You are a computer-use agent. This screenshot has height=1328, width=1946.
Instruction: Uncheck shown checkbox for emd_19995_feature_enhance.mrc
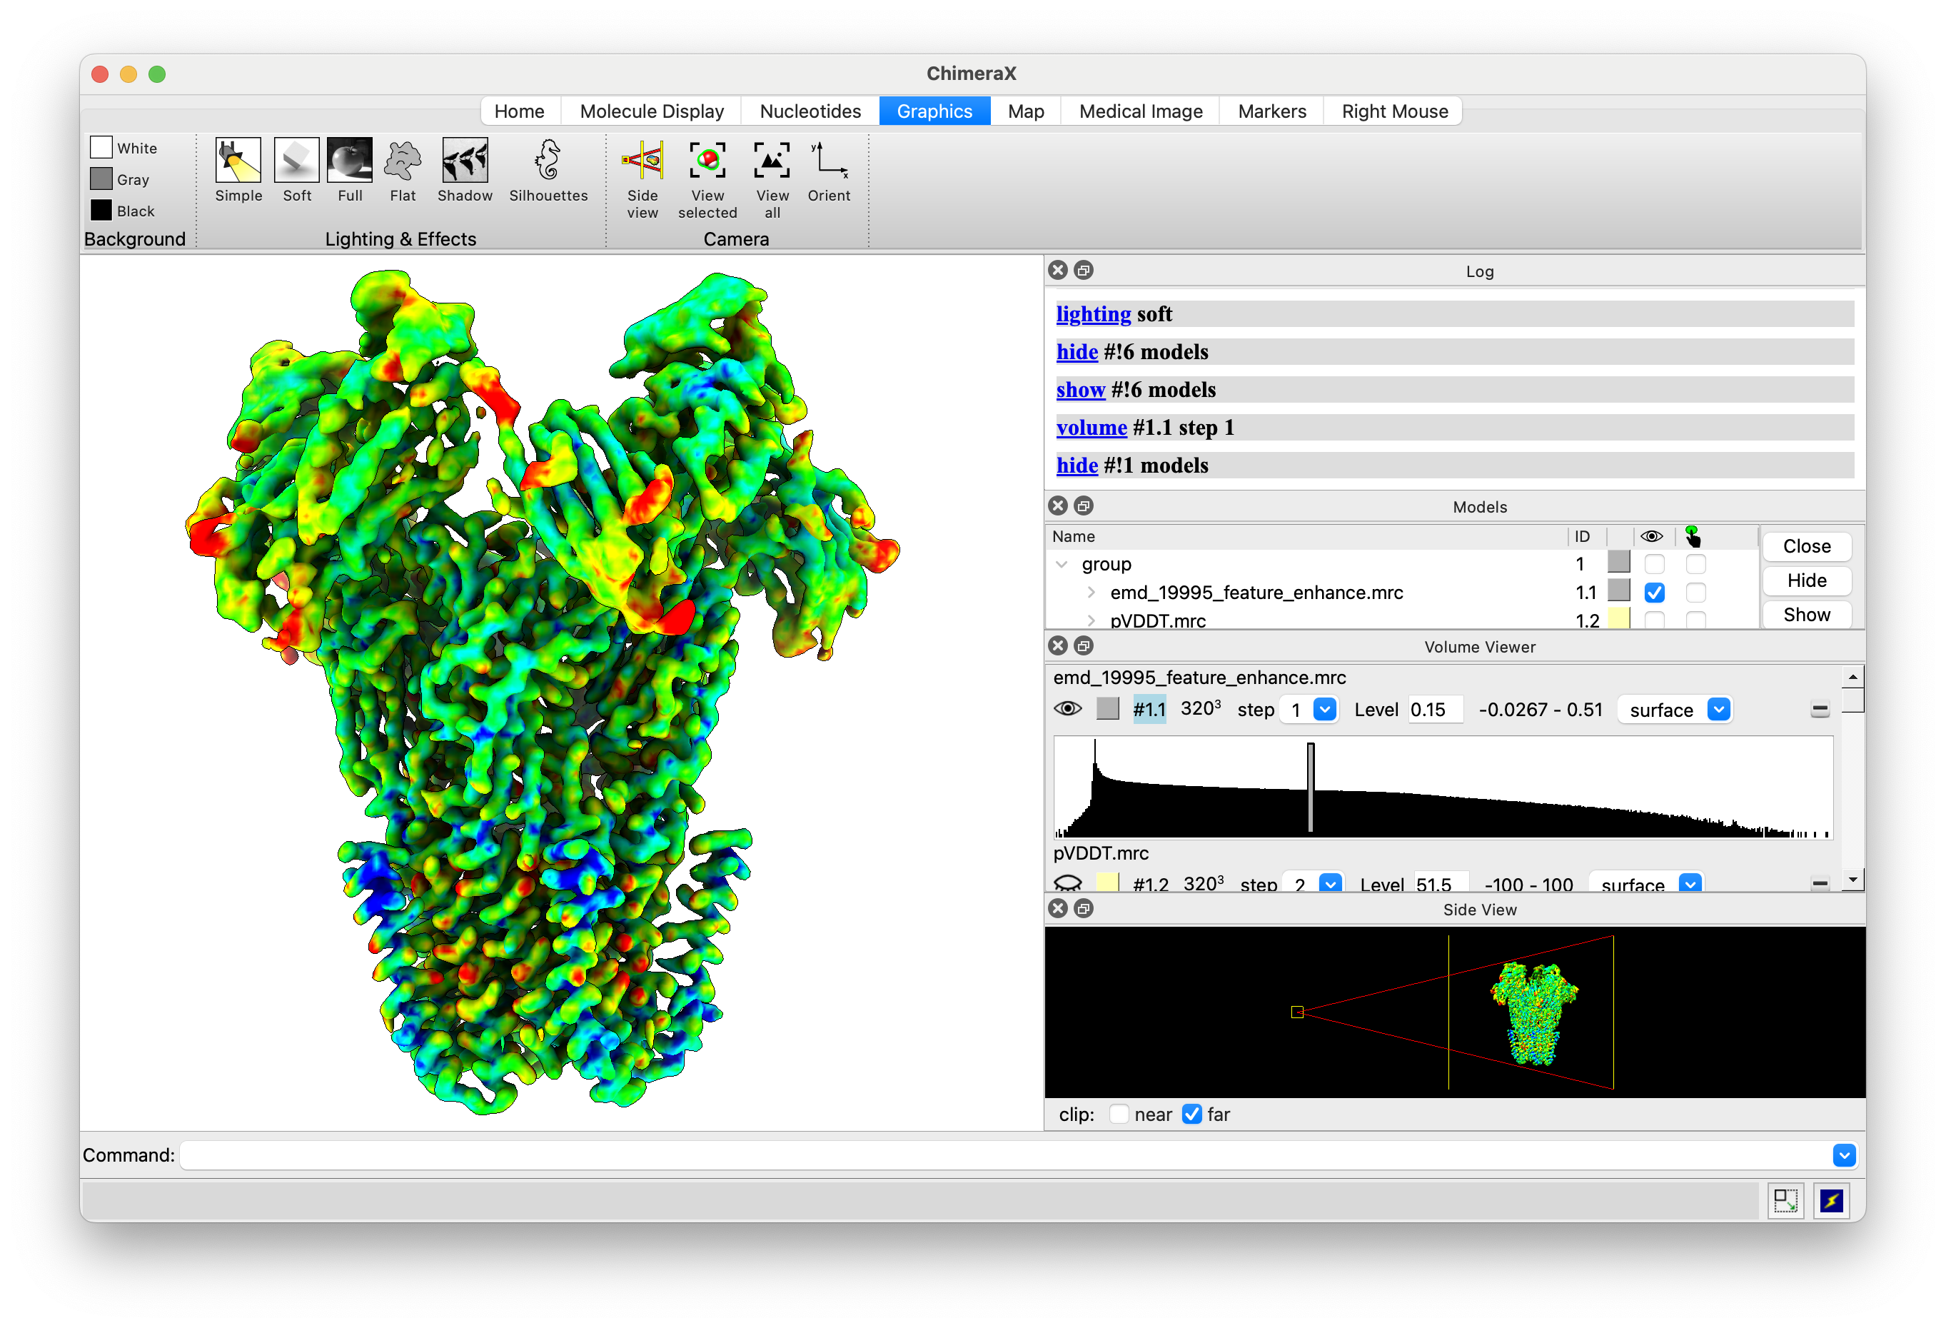(1654, 593)
